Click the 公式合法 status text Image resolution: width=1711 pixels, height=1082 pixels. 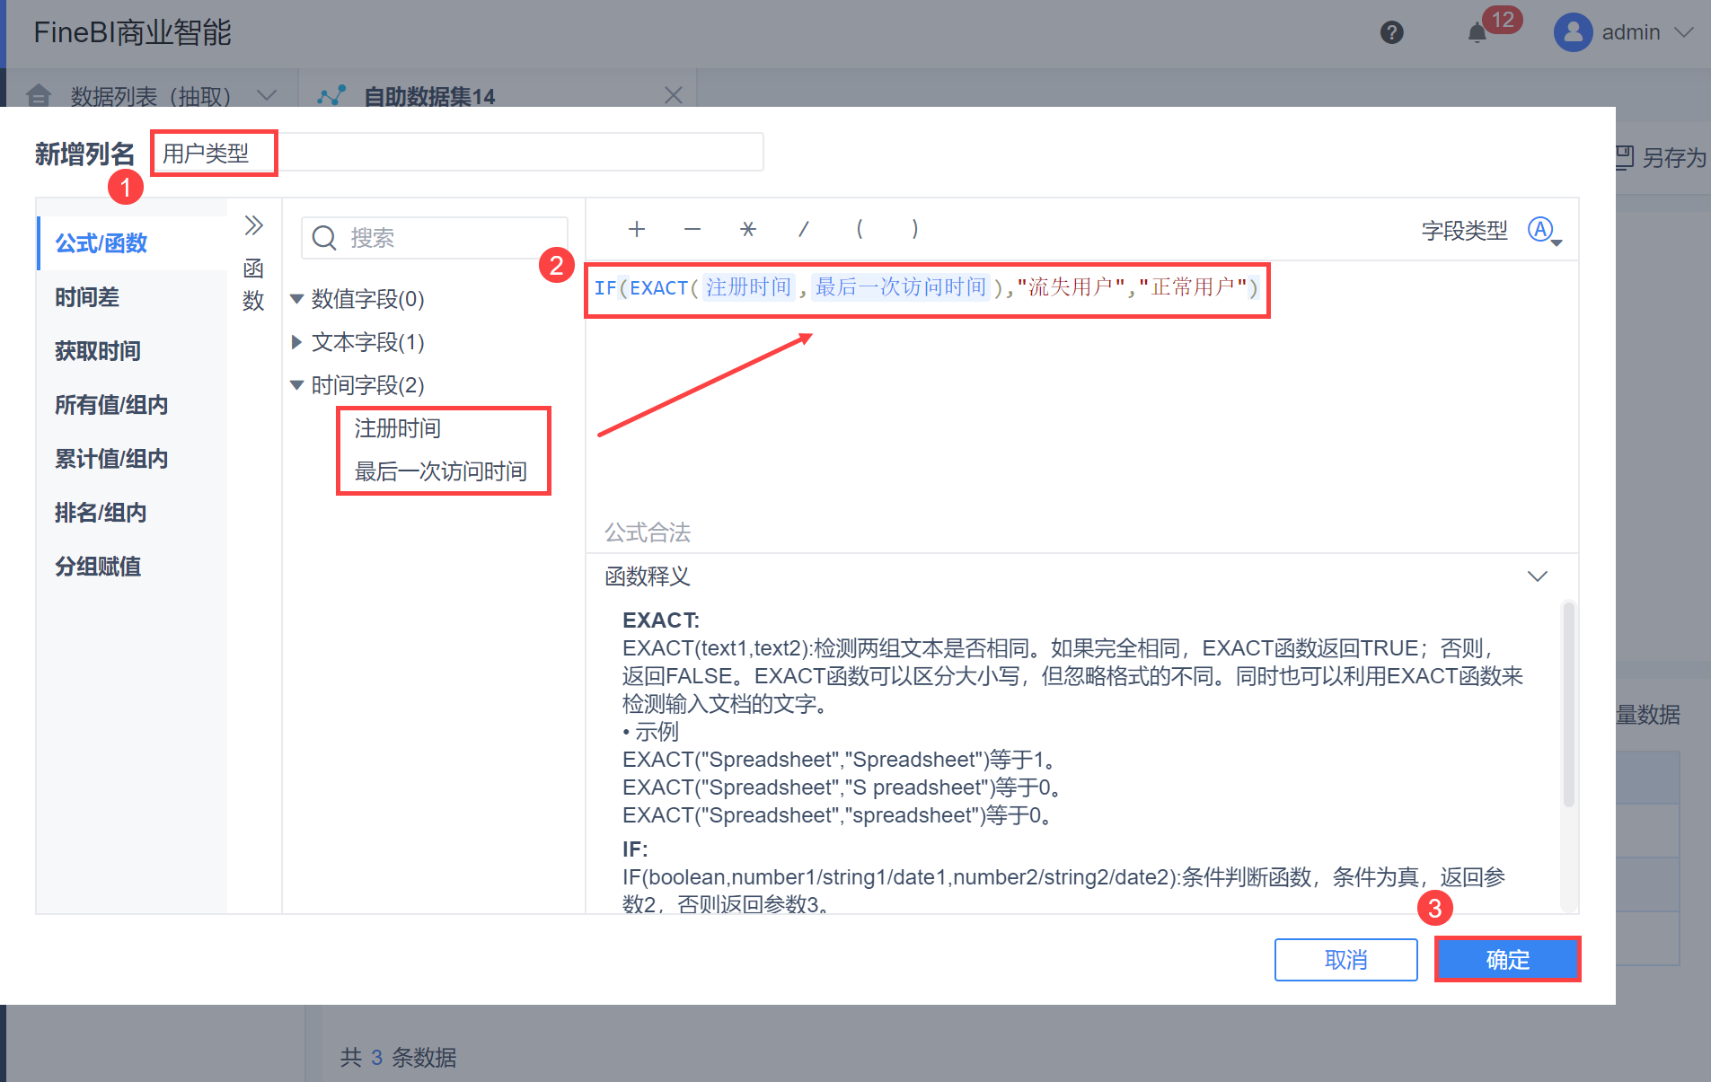(648, 532)
